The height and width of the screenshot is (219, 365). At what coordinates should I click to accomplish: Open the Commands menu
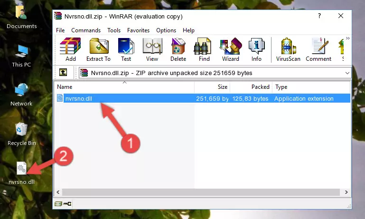(86, 30)
